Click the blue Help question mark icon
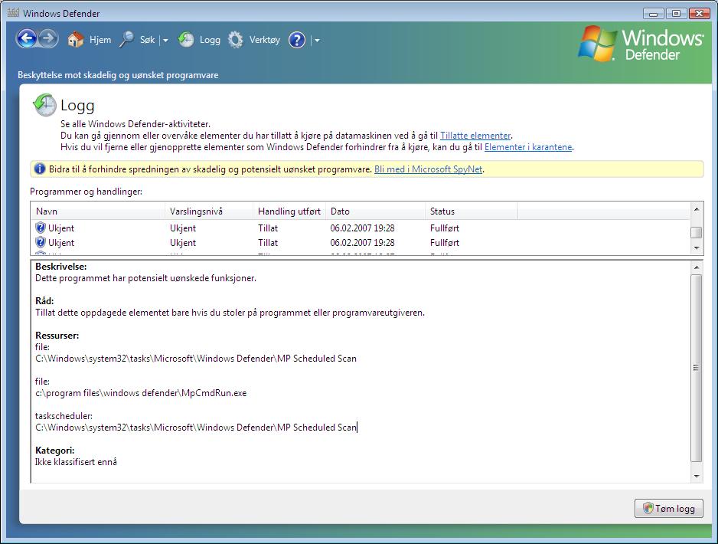Image resolution: width=718 pixels, height=544 pixels. click(x=297, y=40)
